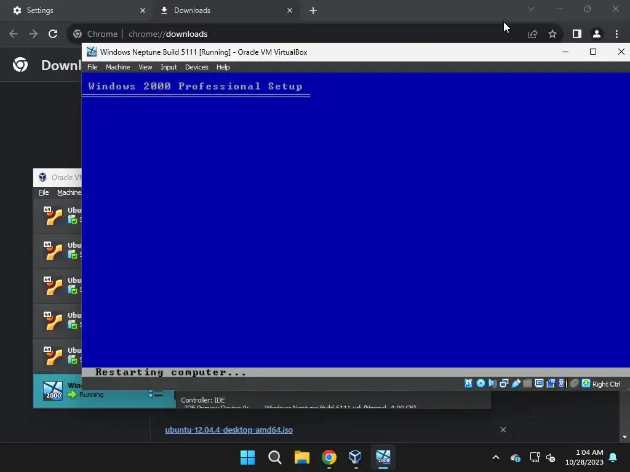Close the Settings tab in Chrome
This screenshot has height=472, width=630.
pos(143,10)
